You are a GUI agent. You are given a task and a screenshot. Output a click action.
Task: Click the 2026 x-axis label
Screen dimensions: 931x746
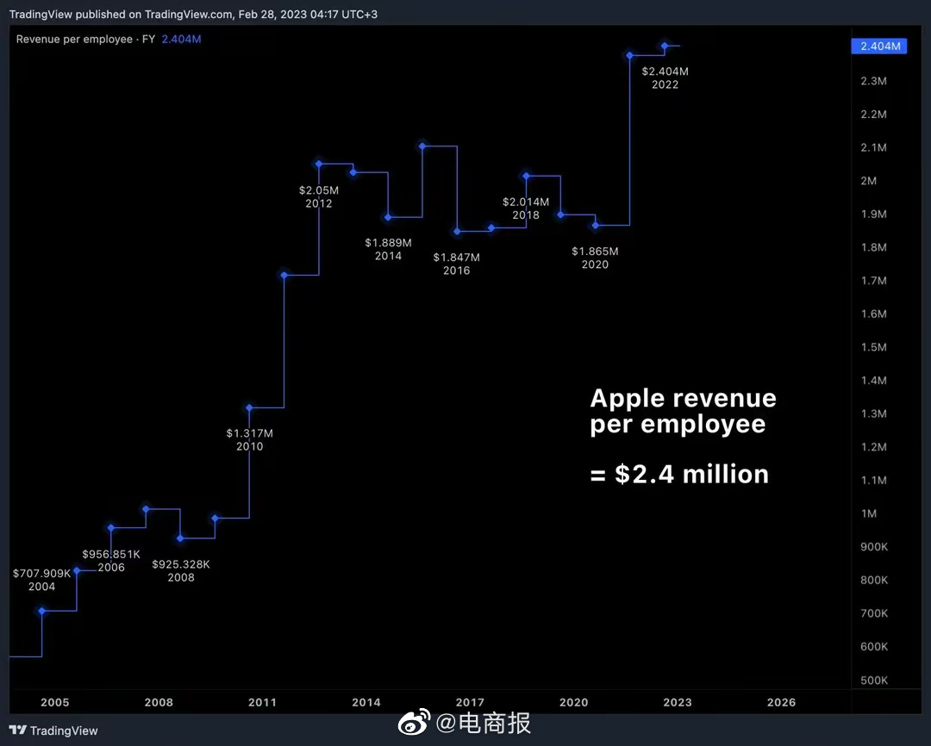[x=781, y=702]
